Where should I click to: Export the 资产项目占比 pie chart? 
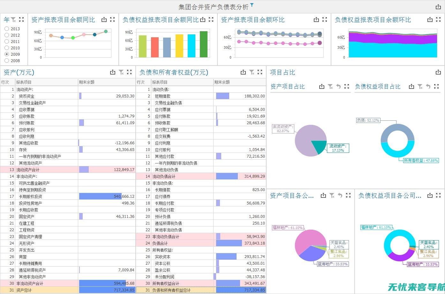click(x=322, y=86)
